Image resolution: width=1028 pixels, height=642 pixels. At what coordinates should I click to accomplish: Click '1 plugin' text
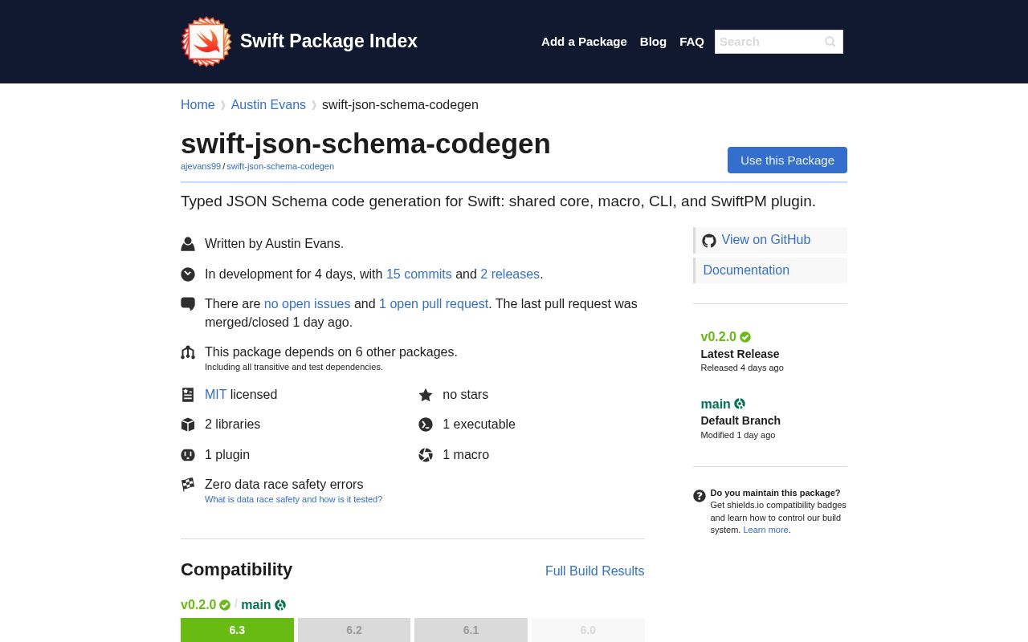tap(227, 455)
